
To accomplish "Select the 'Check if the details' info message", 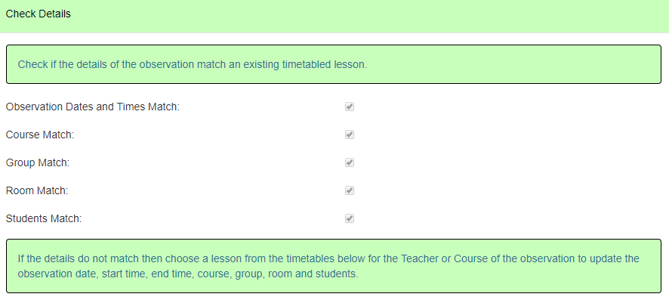I will [x=334, y=64].
